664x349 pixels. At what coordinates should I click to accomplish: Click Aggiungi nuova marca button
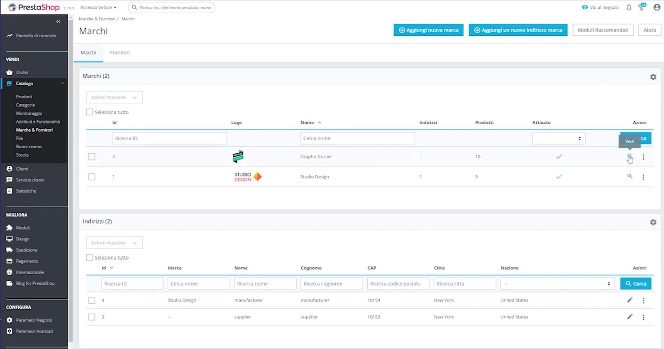tap(428, 30)
